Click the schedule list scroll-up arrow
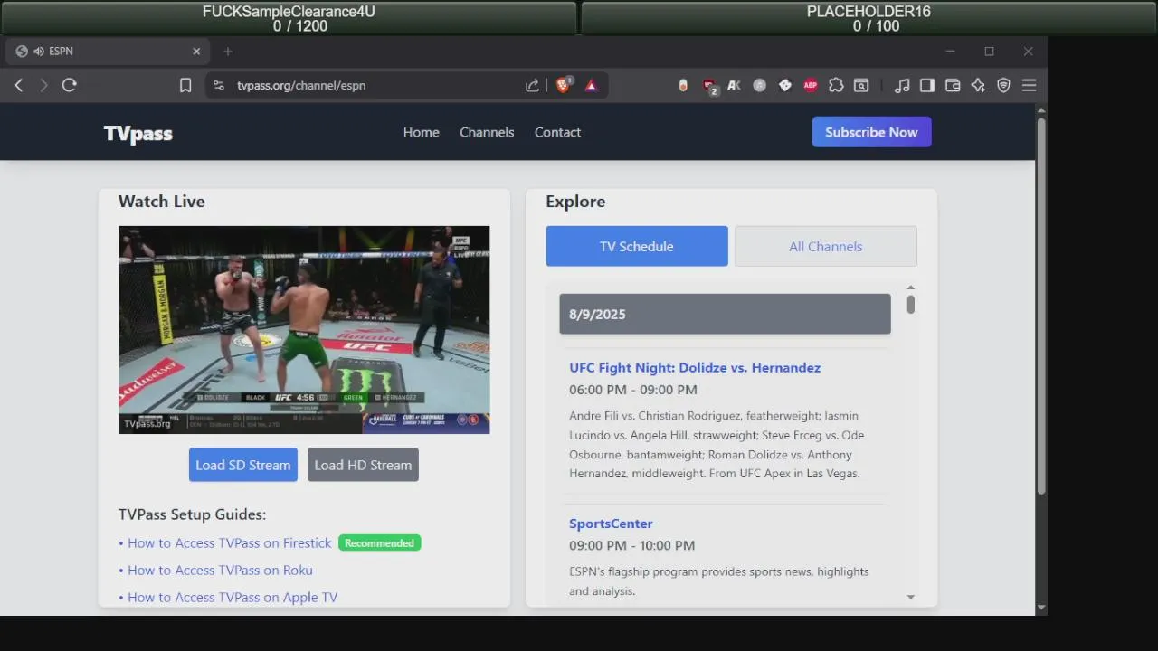The width and height of the screenshot is (1158, 651). tap(910, 288)
